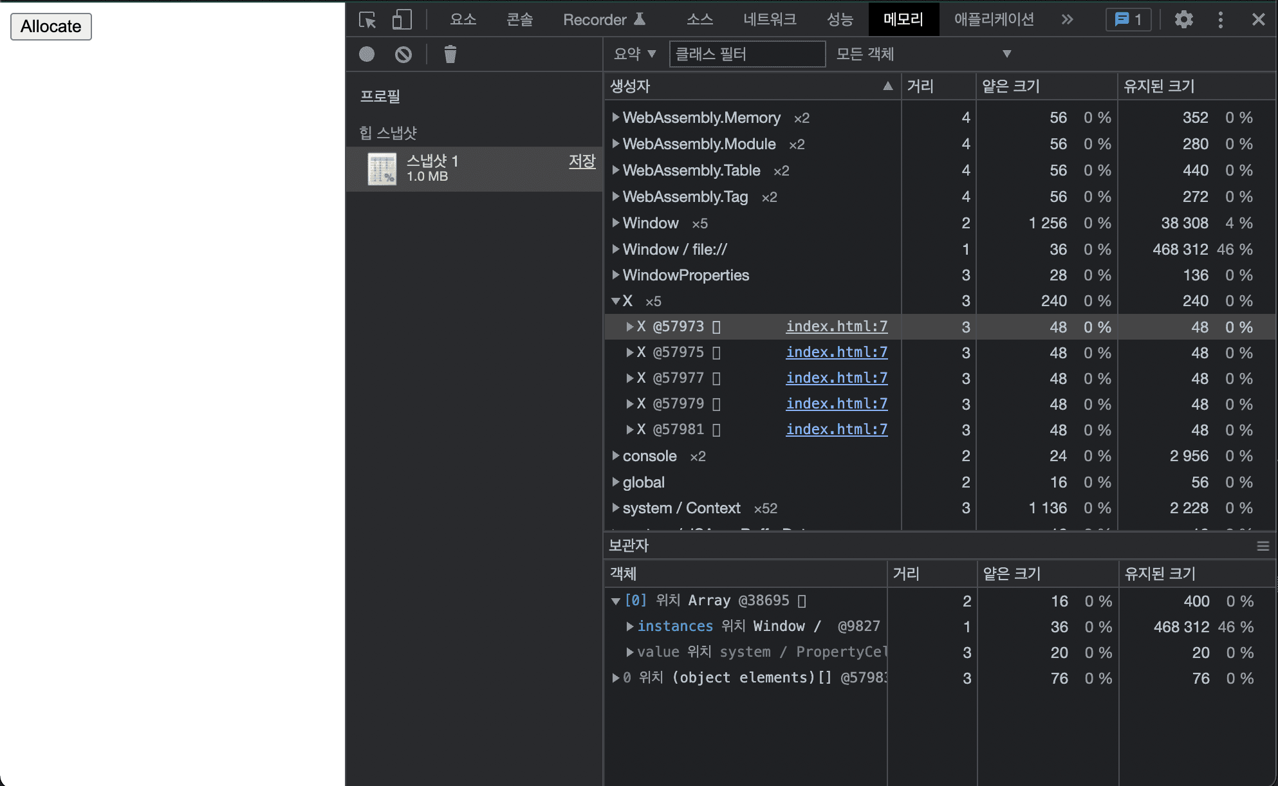This screenshot has height=786, width=1278.
Task: Delete the snapshot using the trash icon
Action: coord(450,54)
